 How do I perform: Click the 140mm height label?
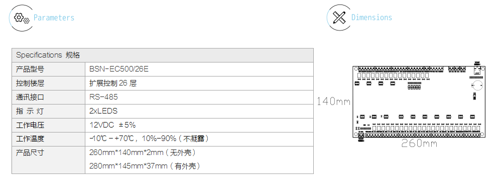pyautogui.click(x=333, y=101)
